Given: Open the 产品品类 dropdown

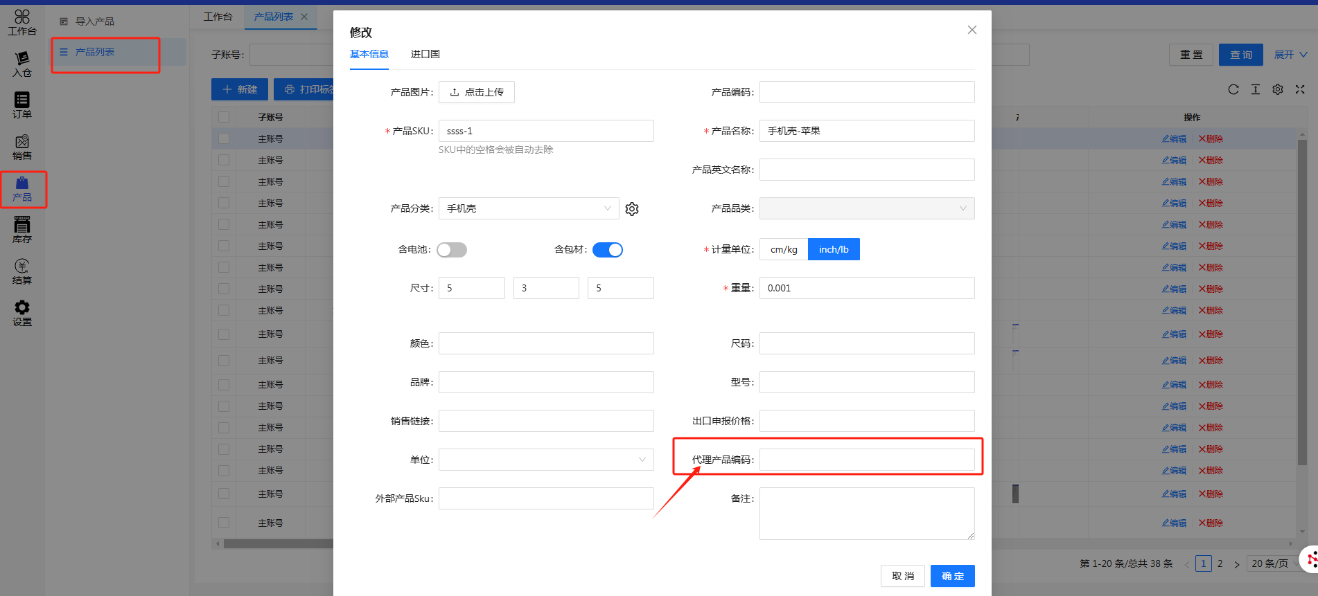Looking at the screenshot, I should [867, 208].
